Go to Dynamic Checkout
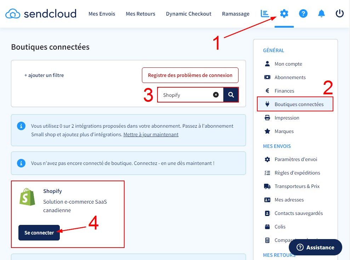 point(188,14)
